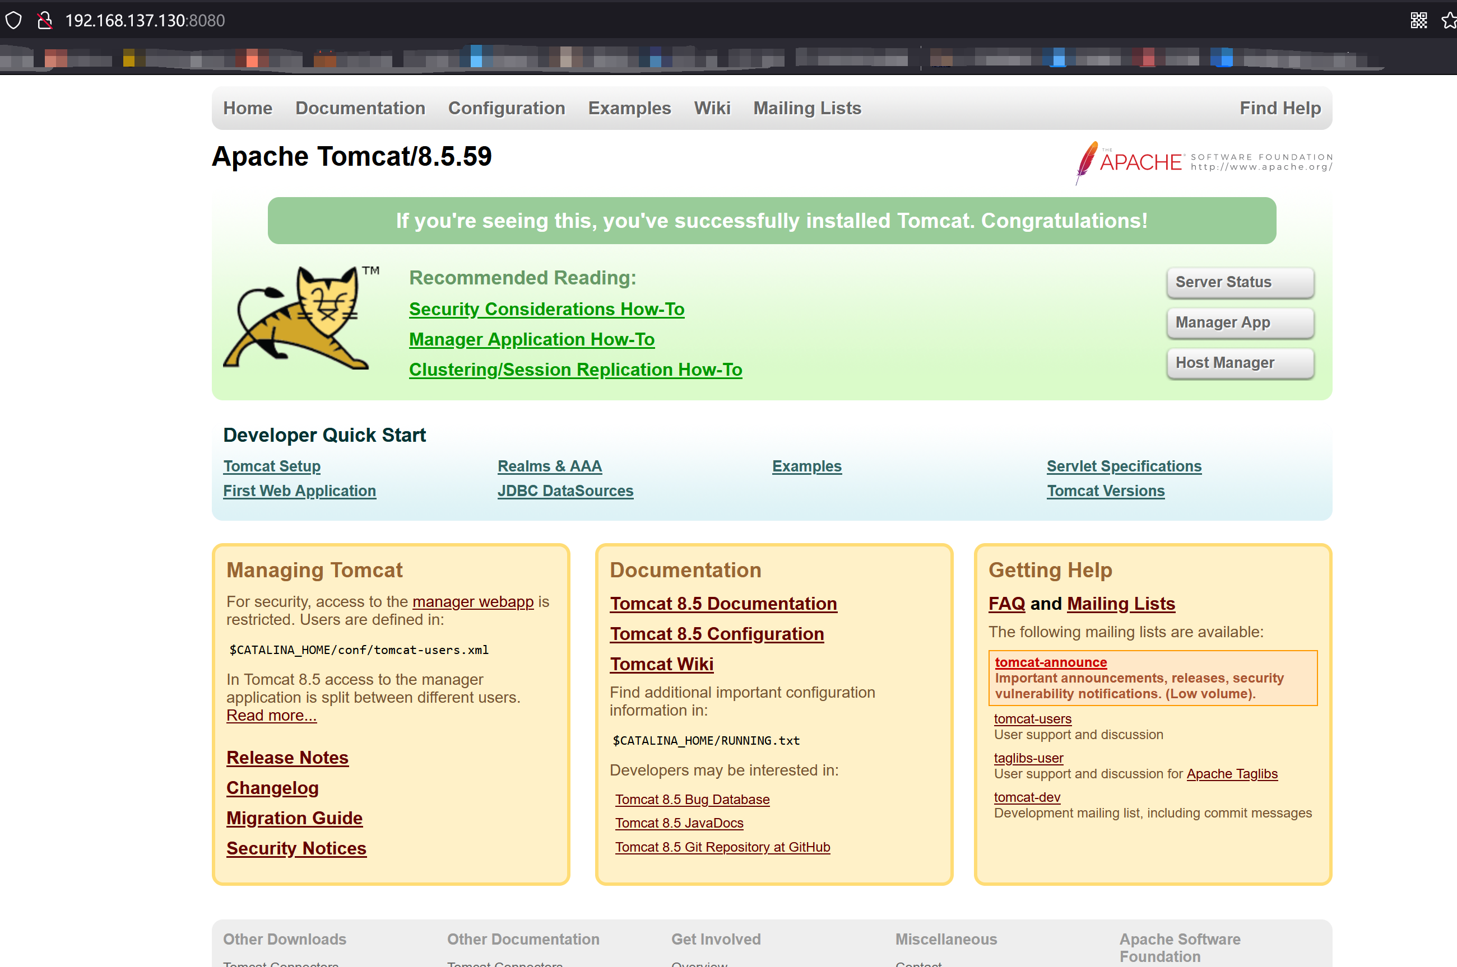
Task: Open Manager Application How-To link
Action: pos(532,339)
